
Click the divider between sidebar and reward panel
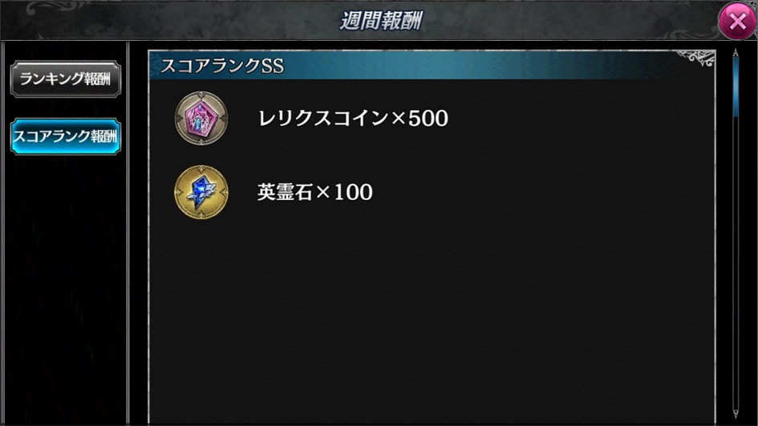click(128, 233)
